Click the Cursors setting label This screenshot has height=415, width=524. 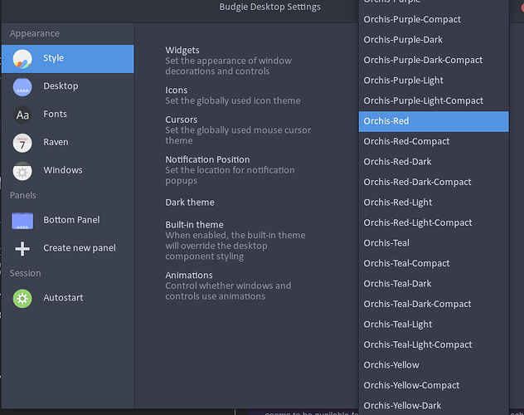181,120
